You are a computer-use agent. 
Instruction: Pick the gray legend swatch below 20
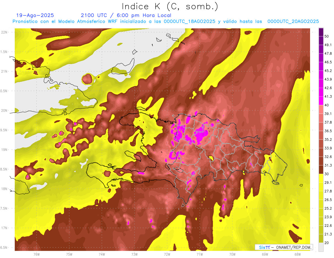coord(321,247)
